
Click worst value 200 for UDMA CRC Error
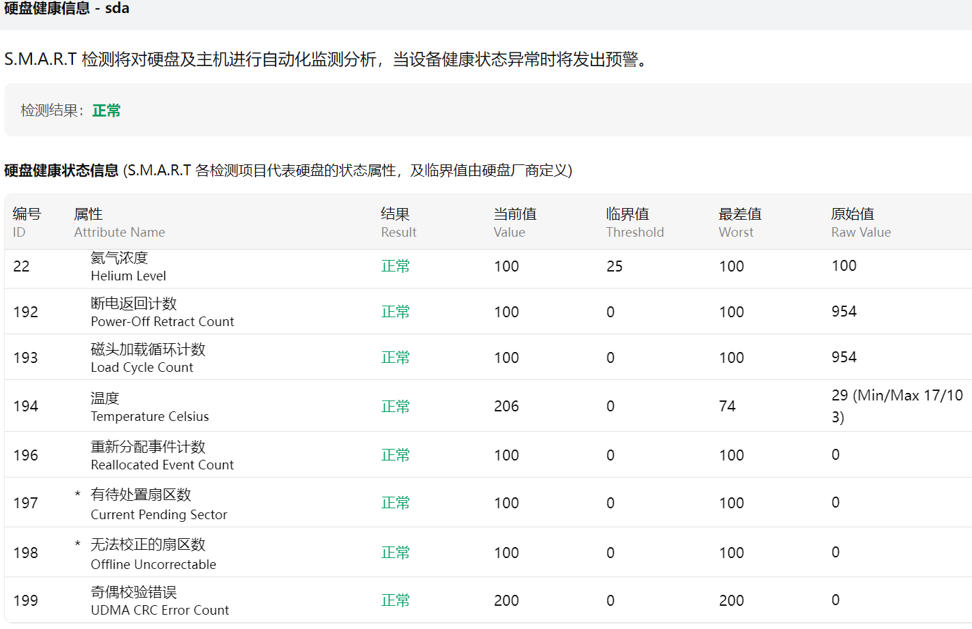732,601
